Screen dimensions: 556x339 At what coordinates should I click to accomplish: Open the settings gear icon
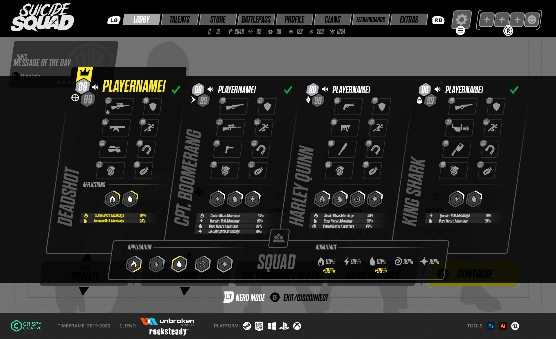462,20
